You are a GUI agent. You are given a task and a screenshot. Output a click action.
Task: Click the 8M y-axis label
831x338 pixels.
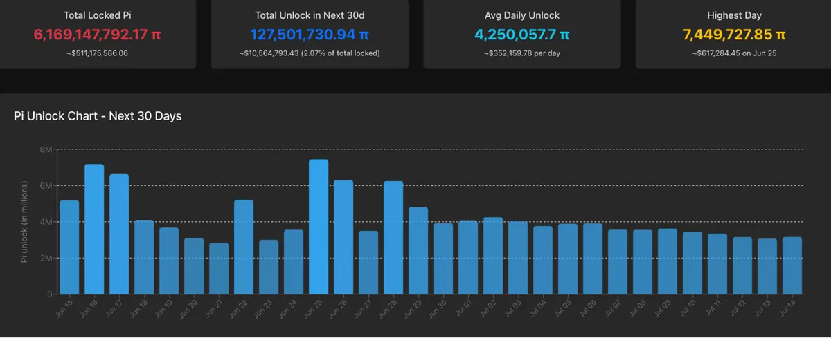(45, 149)
